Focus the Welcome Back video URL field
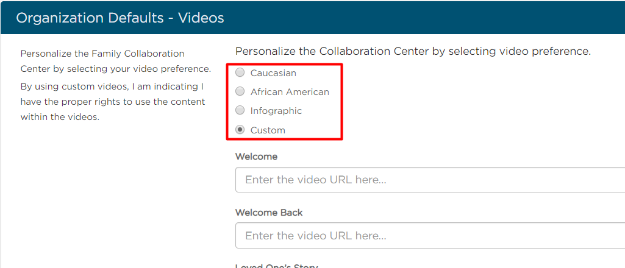This screenshot has width=625, height=268. pyautogui.click(x=430, y=236)
